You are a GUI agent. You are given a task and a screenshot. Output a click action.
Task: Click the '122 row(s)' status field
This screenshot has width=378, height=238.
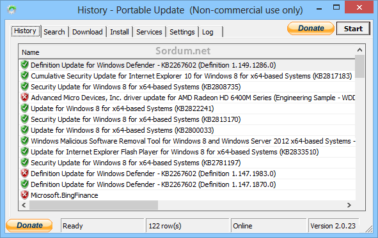click(187, 226)
